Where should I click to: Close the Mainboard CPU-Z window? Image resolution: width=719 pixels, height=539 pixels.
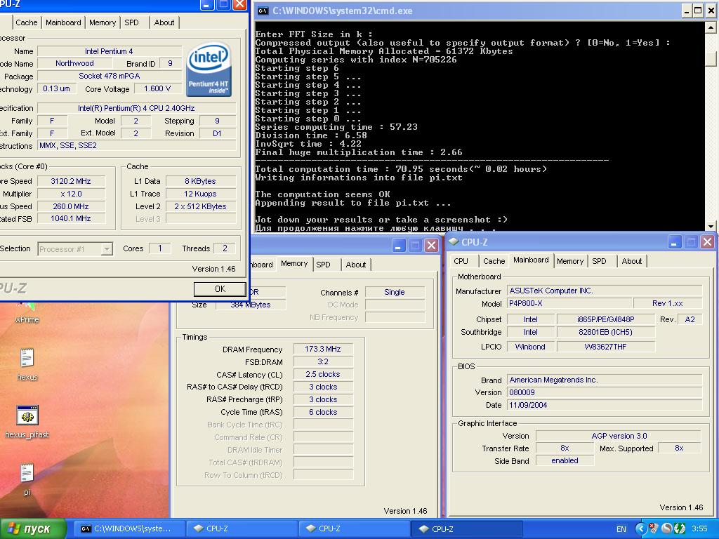tap(708, 241)
